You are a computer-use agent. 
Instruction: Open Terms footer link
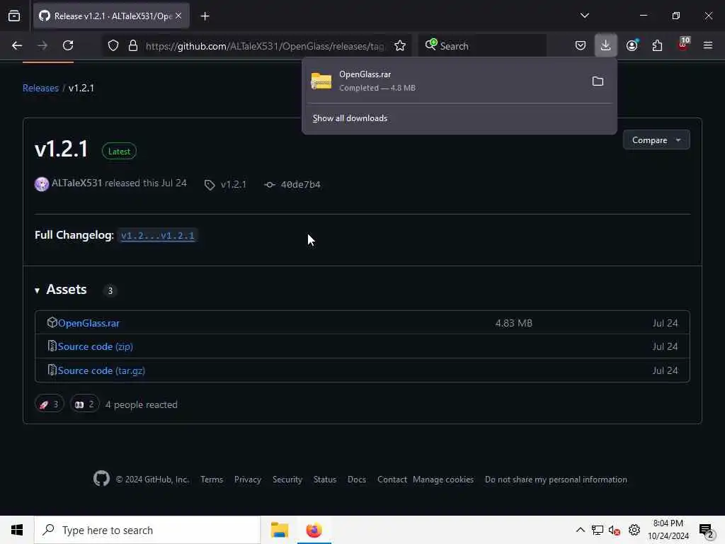(x=212, y=480)
